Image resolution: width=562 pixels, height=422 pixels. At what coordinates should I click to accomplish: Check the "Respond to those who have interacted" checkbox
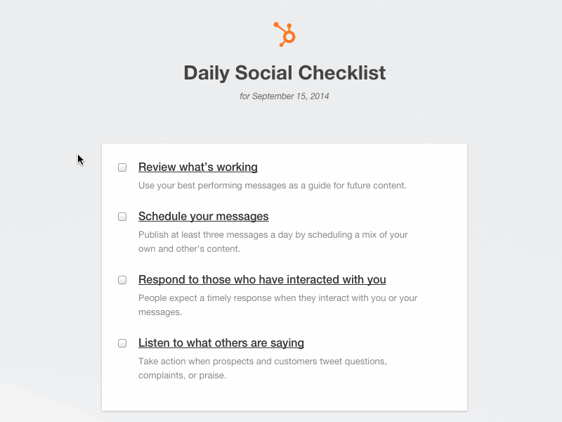(122, 279)
